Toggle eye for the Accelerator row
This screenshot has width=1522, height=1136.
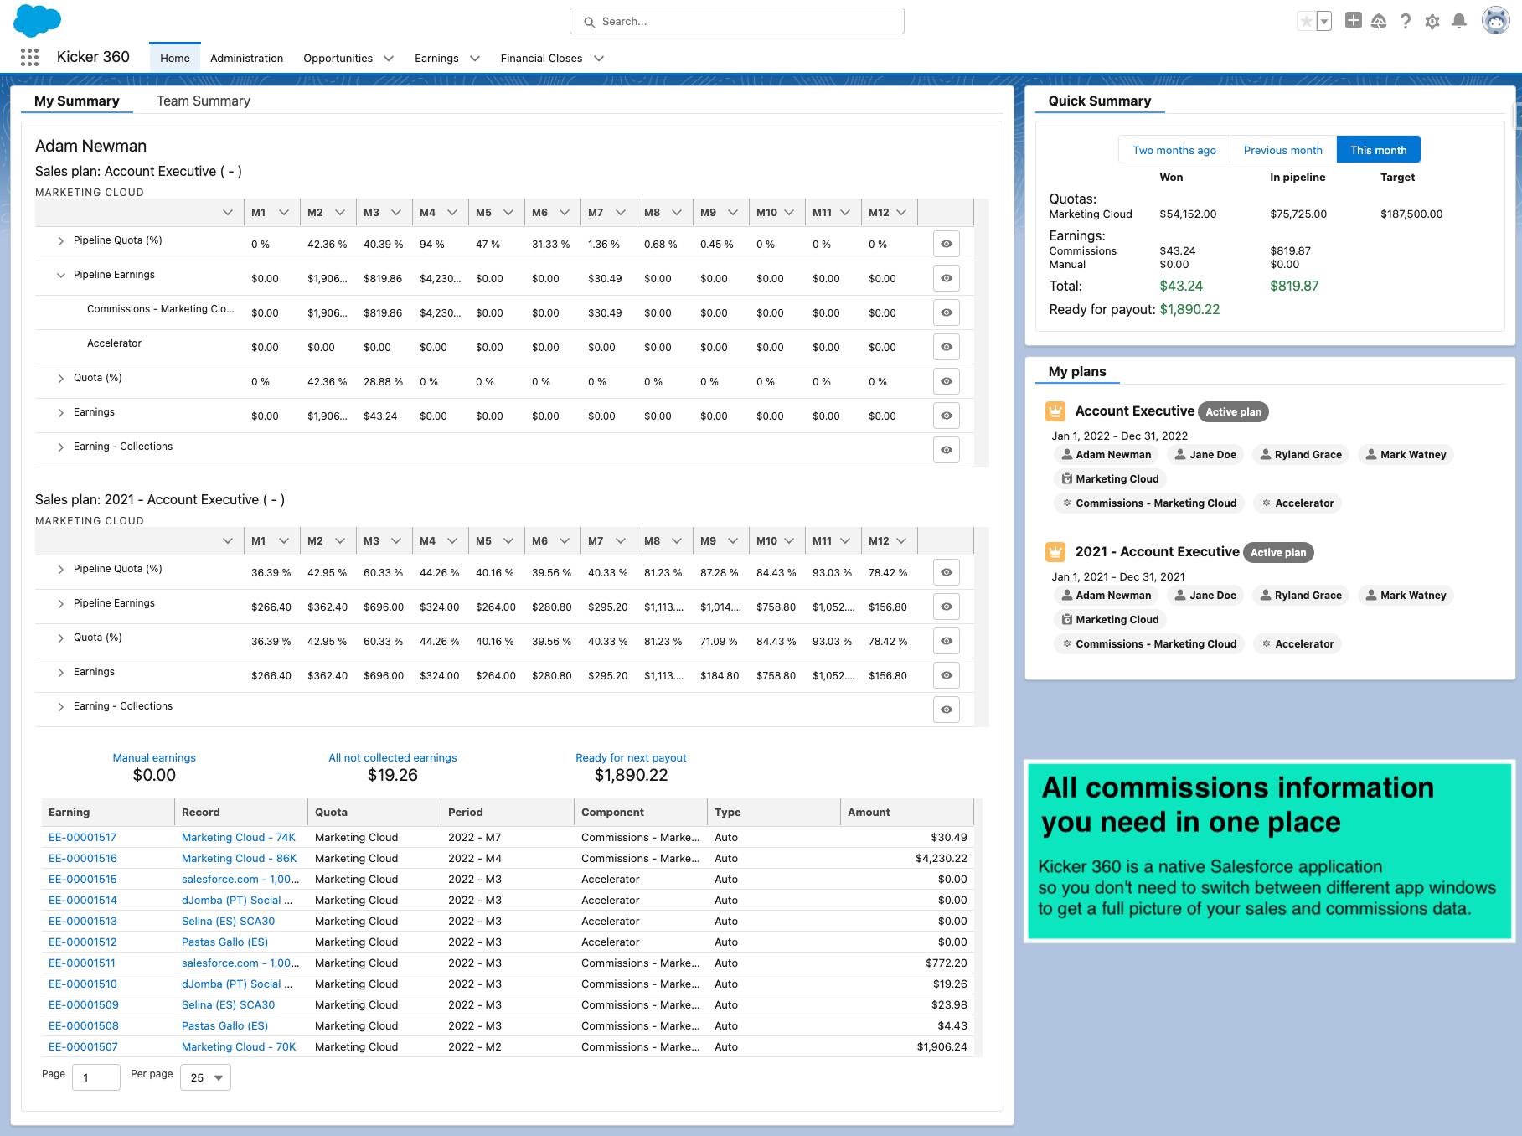[x=947, y=348]
